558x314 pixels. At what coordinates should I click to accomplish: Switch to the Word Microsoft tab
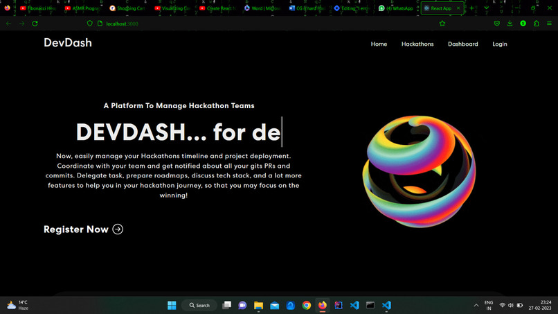(262, 8)
